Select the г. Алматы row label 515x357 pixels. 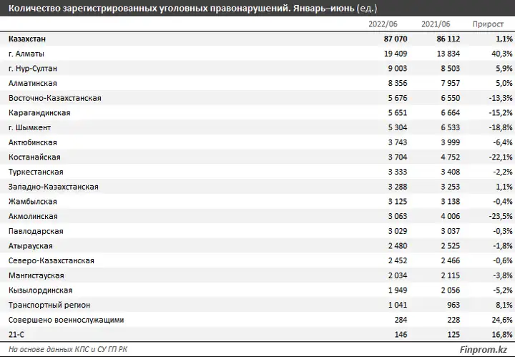coord(26,54)
